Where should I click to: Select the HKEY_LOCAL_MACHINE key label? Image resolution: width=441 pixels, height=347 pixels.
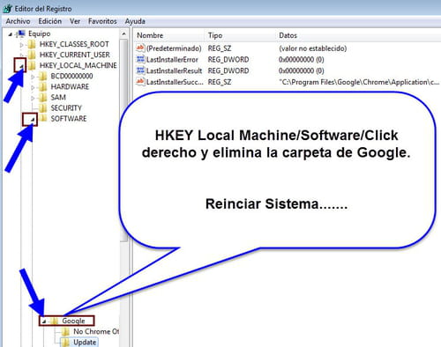tap(78, 65)
